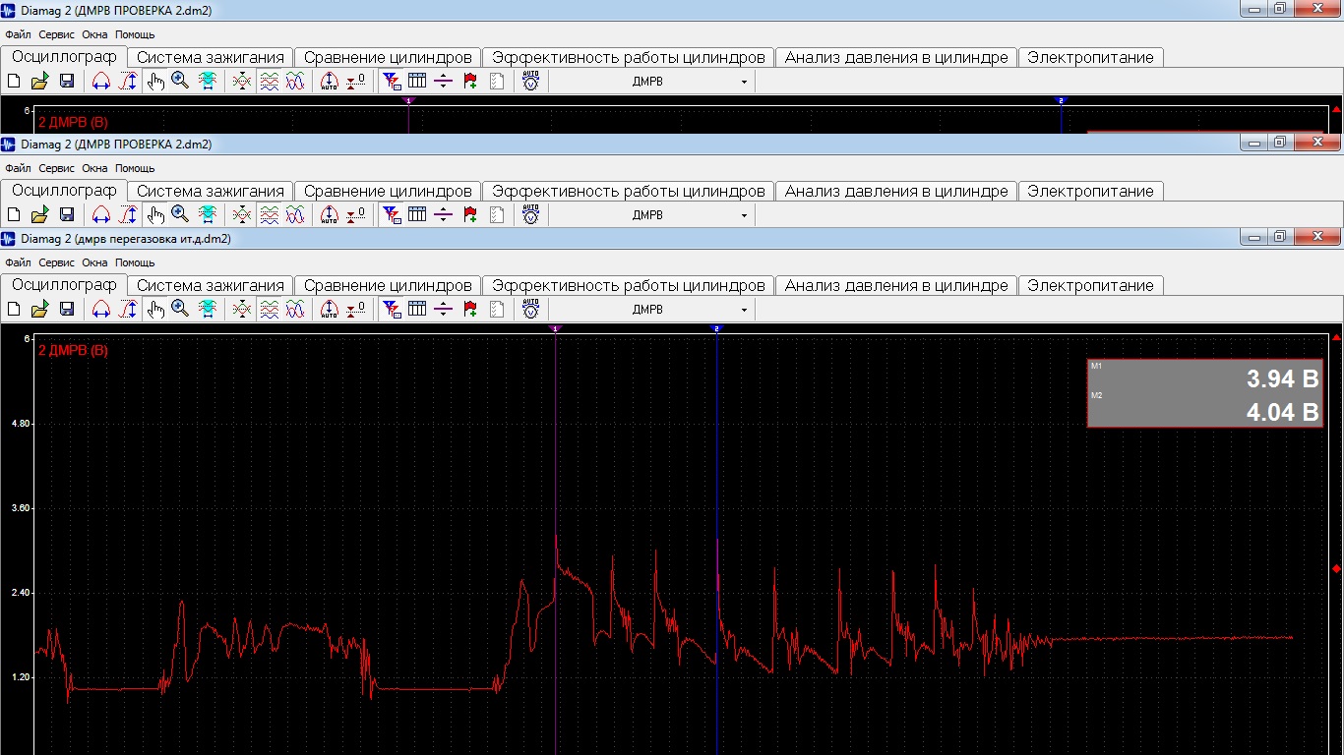1344x755 pixels.
Task: Open Файл menu in the перегазовка window
Action: click(18, 262)
